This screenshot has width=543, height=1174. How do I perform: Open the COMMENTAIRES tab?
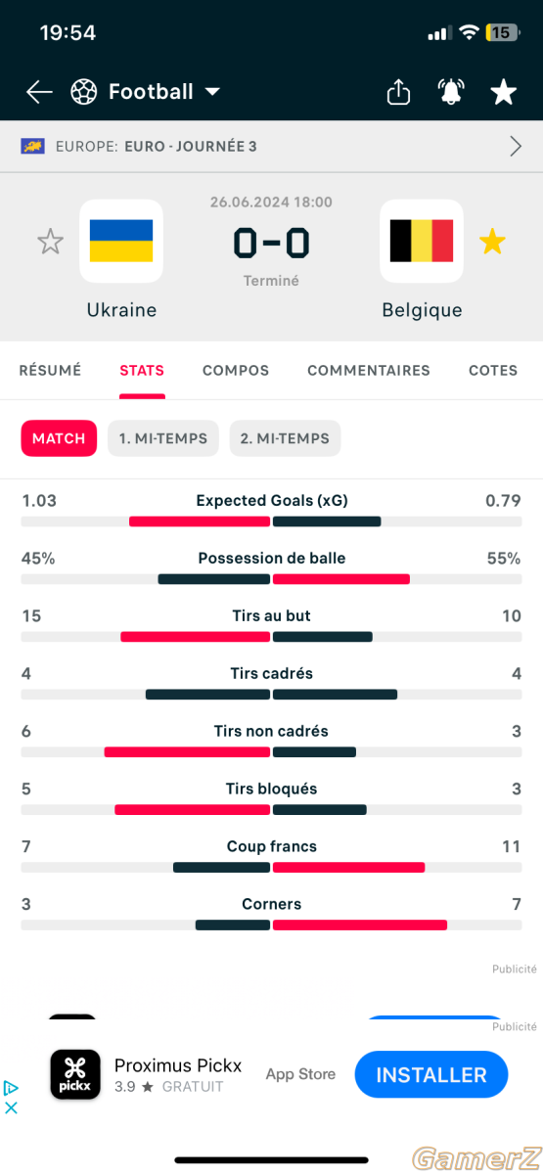[x=369, y=371]
